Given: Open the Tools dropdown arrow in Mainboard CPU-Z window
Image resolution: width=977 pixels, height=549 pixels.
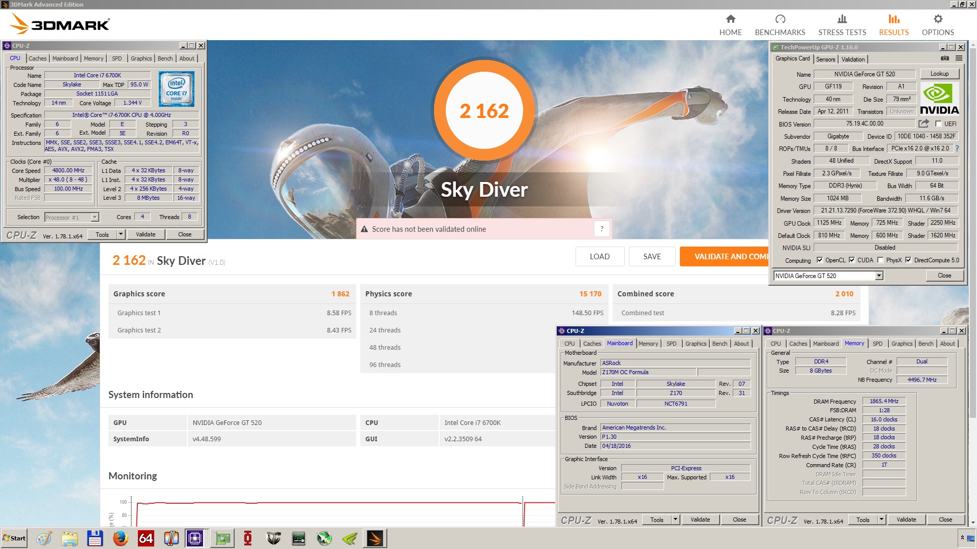Looking at the screenshot, I should [675, 520].
